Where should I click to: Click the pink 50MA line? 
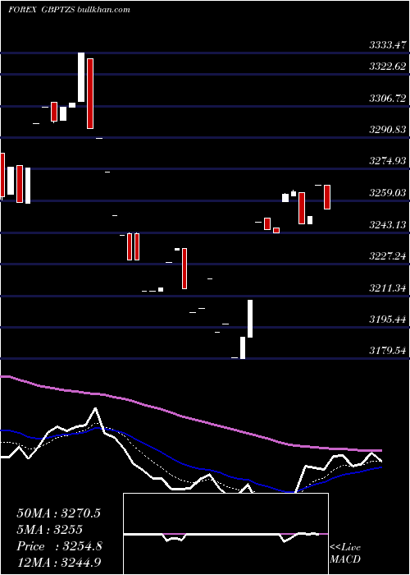coord(190,419)
